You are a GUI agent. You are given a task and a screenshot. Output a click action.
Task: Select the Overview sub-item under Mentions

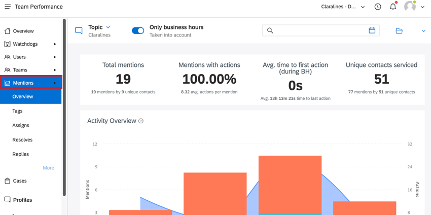[x=31, y=96]
